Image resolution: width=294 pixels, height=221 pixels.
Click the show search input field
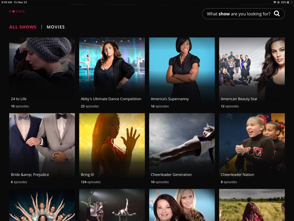pyautogui.click(x=243, y=14)
